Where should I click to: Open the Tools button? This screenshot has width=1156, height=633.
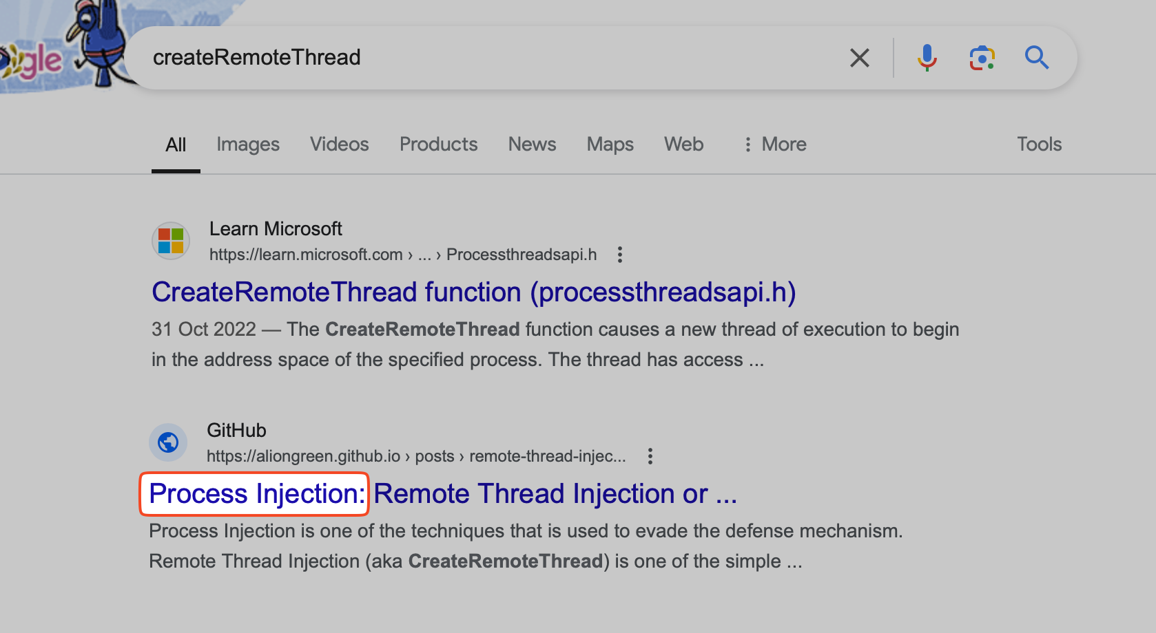[1039, 144]
